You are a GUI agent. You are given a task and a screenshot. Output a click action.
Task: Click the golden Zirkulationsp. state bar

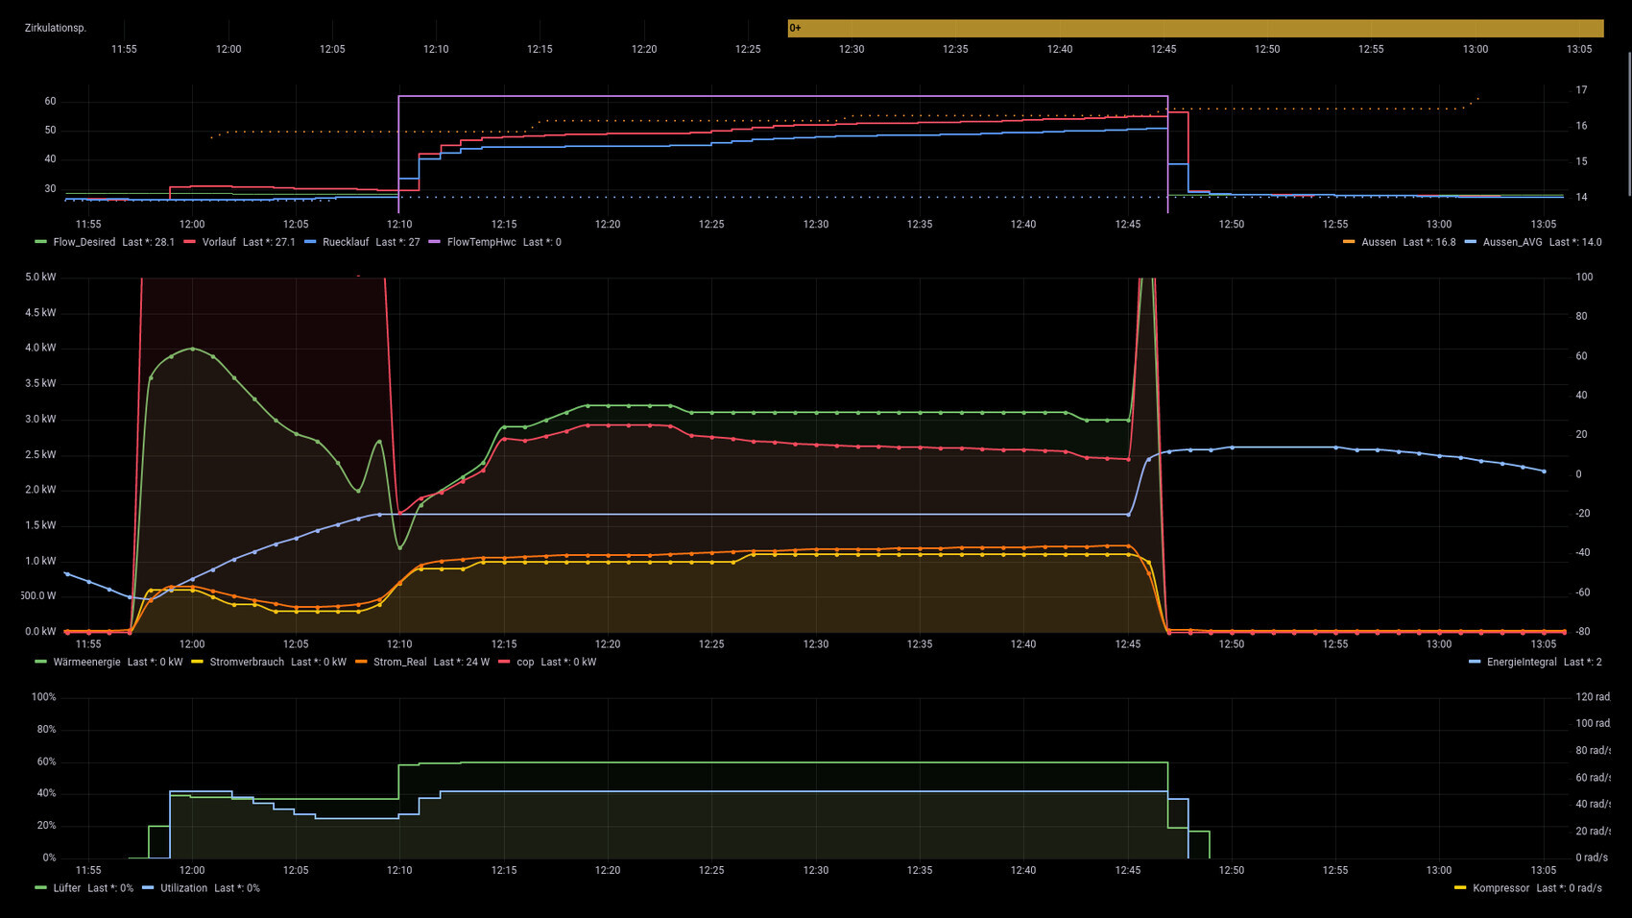[1194, 28]
